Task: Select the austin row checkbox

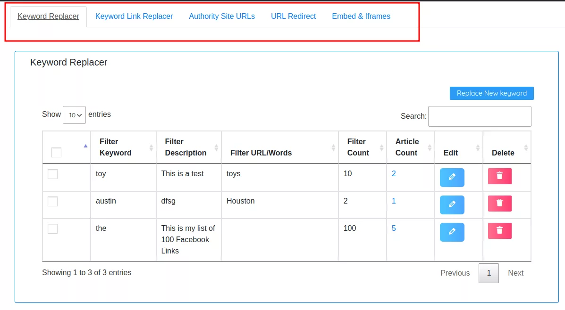Action: point(52,201)
